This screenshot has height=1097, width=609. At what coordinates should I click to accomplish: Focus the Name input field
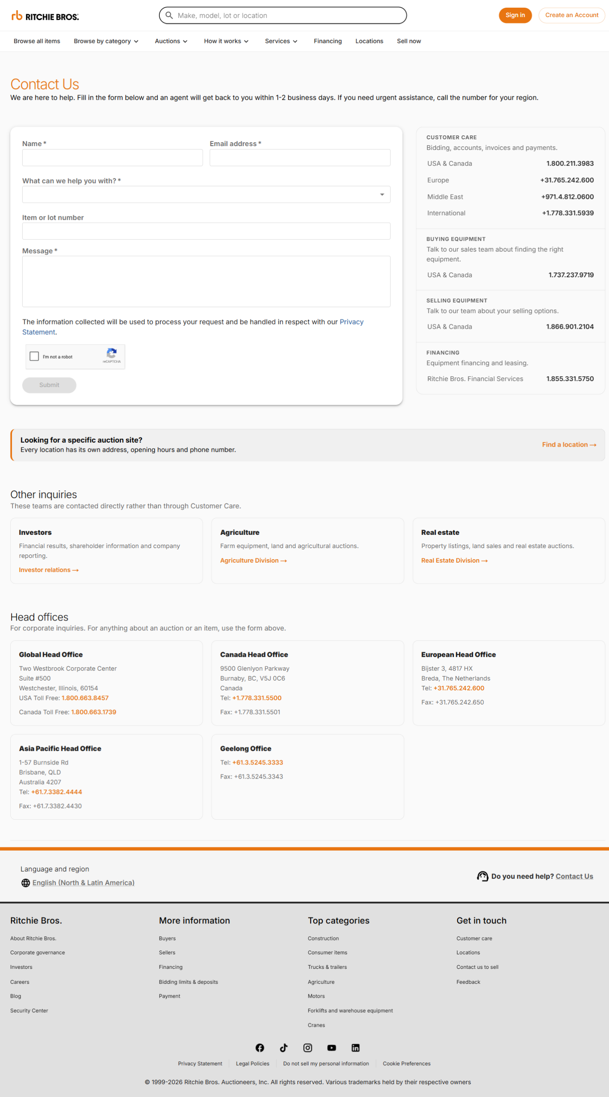point(112,158)
